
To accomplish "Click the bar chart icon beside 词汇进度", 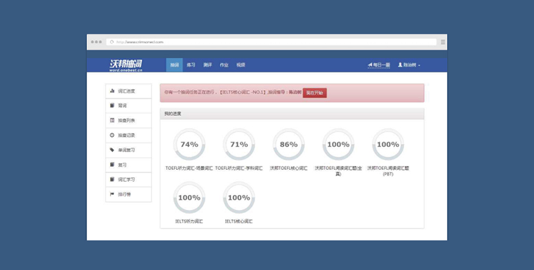I will [x=112, y=91].
